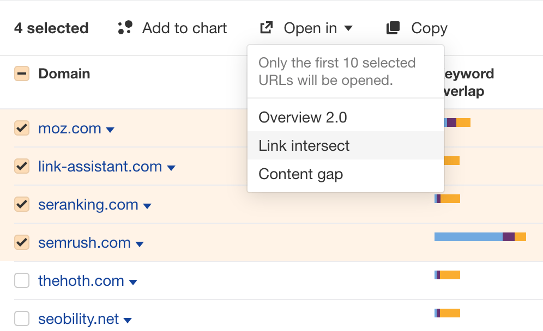Click the Copy clipboard icon
Screen dimensions: 543x331
[392, 27]
